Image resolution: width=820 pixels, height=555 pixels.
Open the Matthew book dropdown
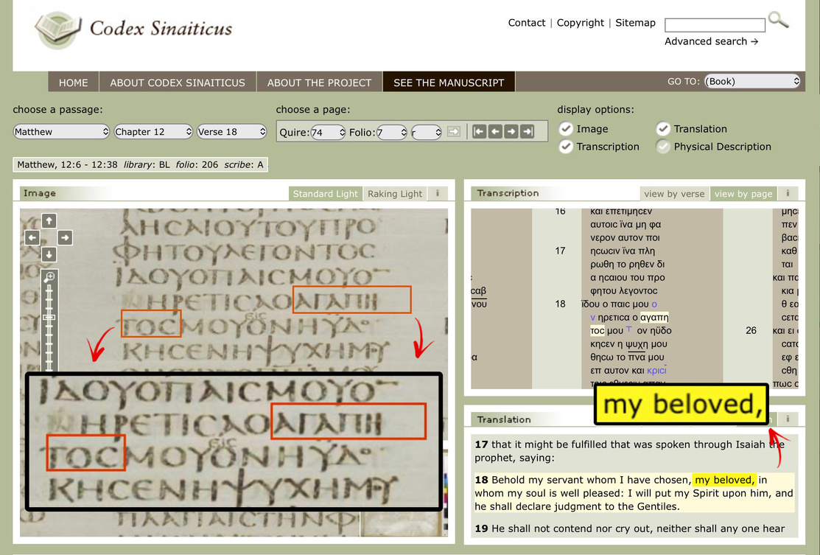[x=61, y=132]
